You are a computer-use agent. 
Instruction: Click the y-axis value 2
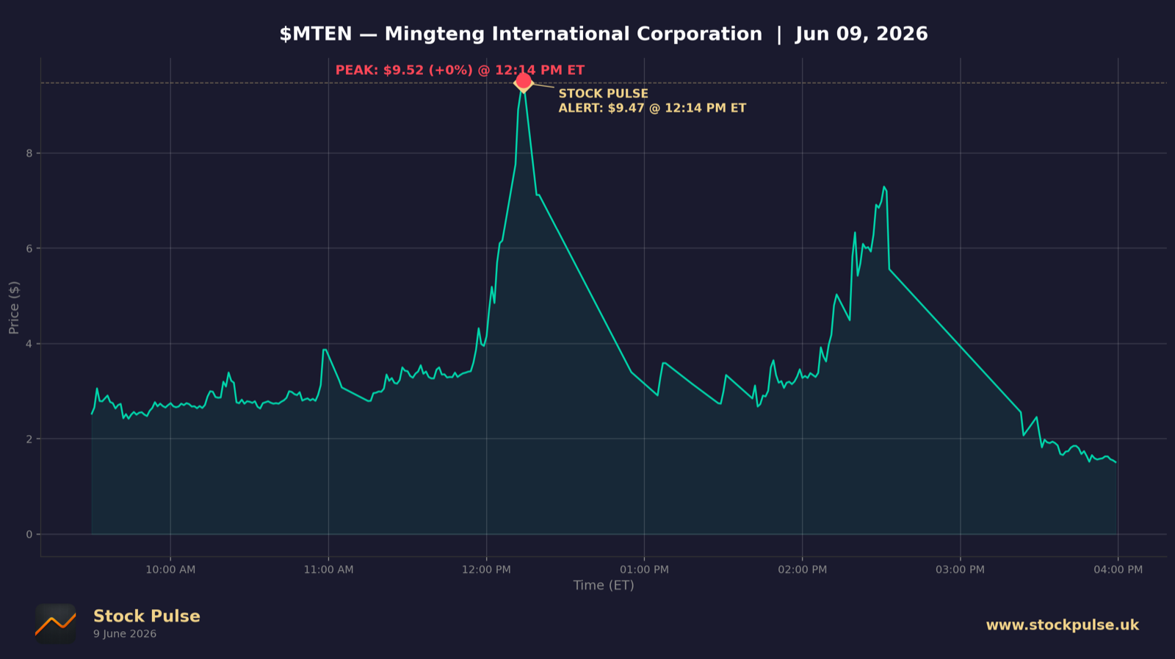(29, 439)
